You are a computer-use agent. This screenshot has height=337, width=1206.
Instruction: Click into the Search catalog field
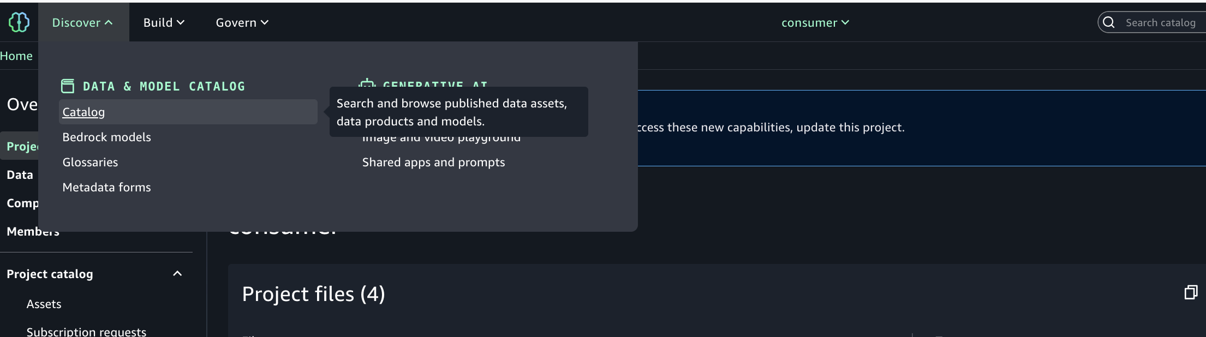(x=1160, y=22)
